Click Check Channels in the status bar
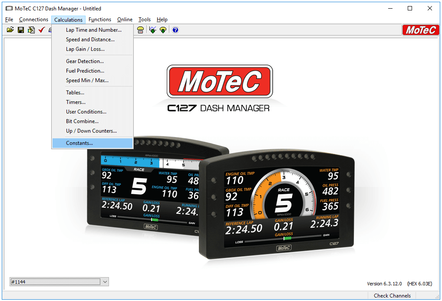Image resolution: width=442 pixels, height=301 pixels. [x=392, y=296]
